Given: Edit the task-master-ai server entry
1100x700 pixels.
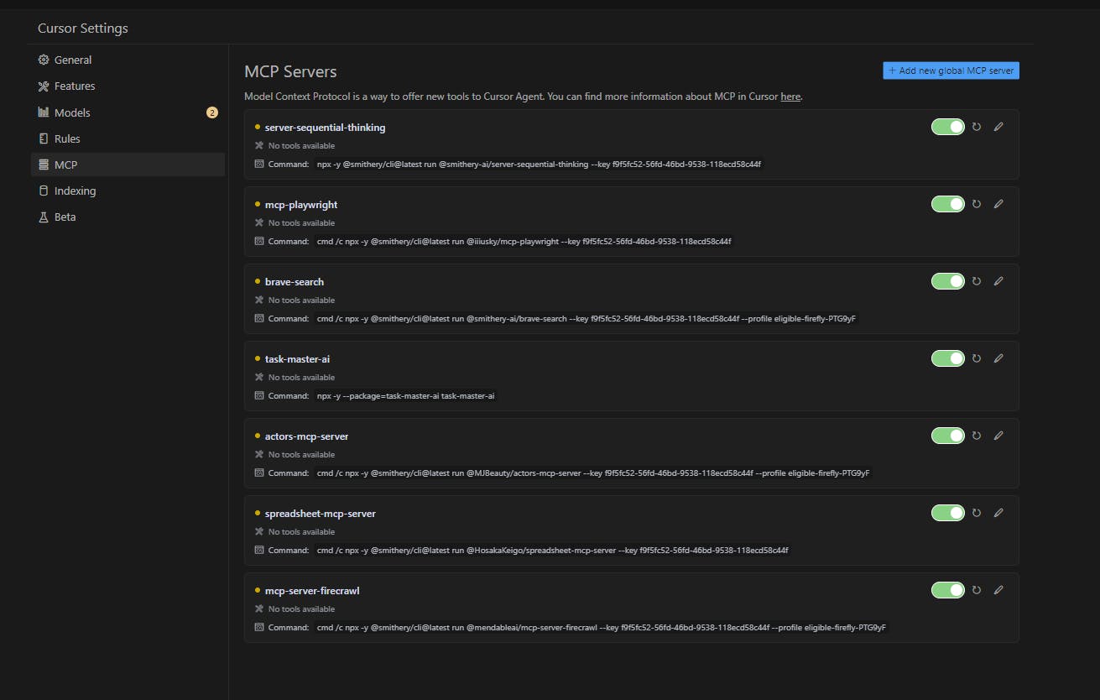Looking at the screenshot, I should [x=998, y=358].
